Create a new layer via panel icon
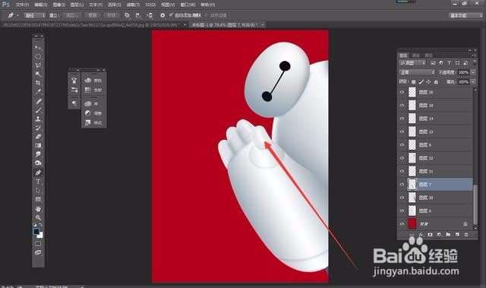The width and height of the screenshot is (486, 288). pos(457,235)
